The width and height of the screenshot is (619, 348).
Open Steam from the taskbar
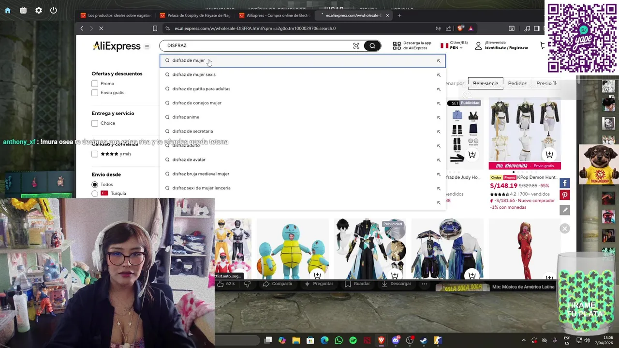(424, 341)
